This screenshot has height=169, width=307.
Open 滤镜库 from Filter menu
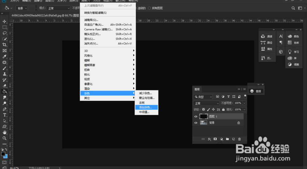(108, 20)
